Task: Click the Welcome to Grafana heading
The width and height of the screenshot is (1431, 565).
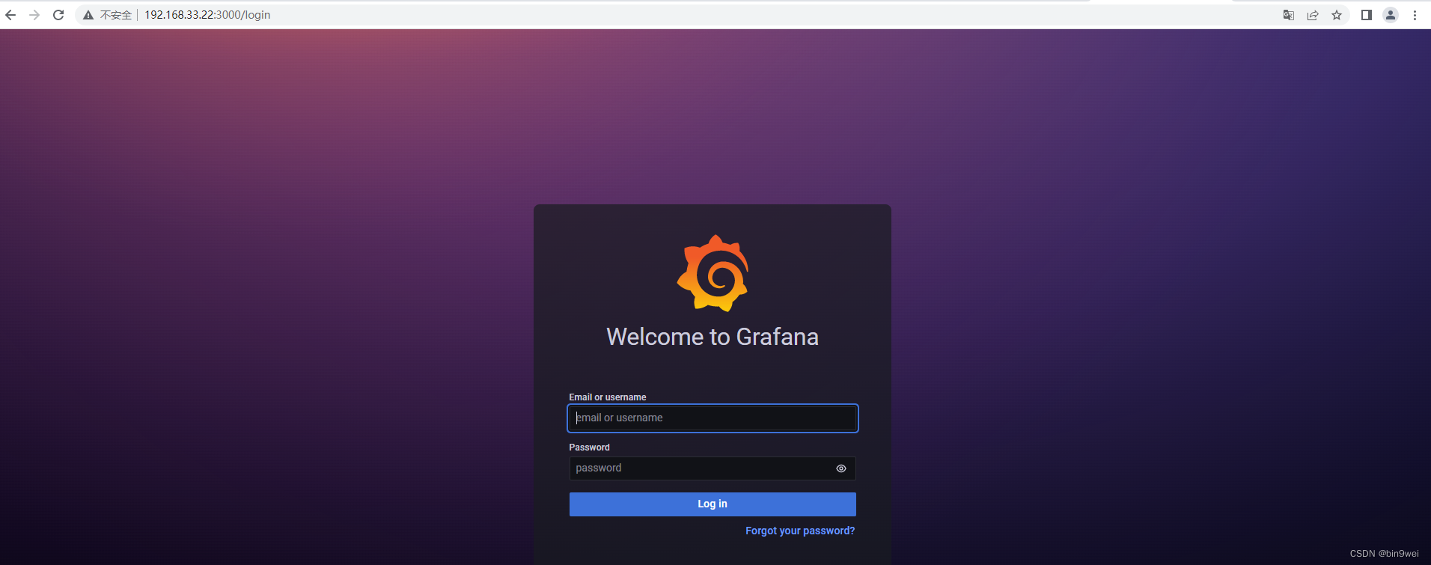Action: (x=713, y=337)
